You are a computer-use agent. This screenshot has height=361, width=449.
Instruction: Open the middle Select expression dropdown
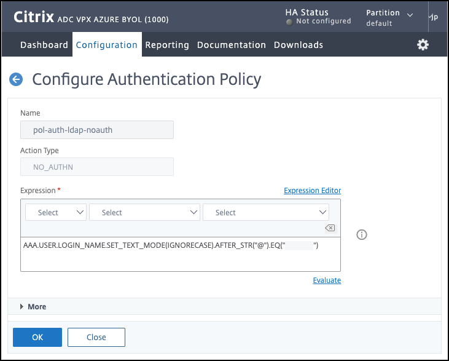point(145,212)
